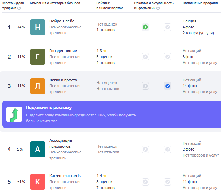Click the help icon next to 'Место и доля трафика'

pyautogui.click(x=19, y=8)
